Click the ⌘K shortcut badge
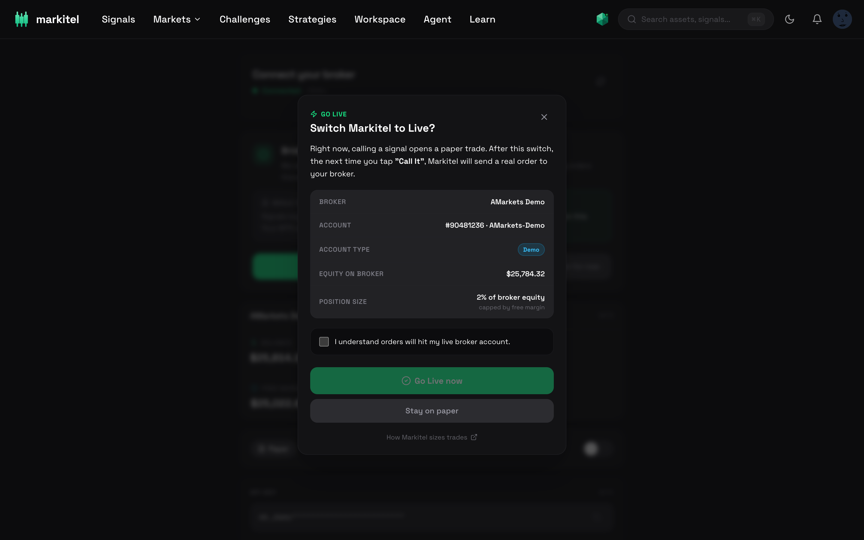864x540 pixels. click(x=756, y=19)
